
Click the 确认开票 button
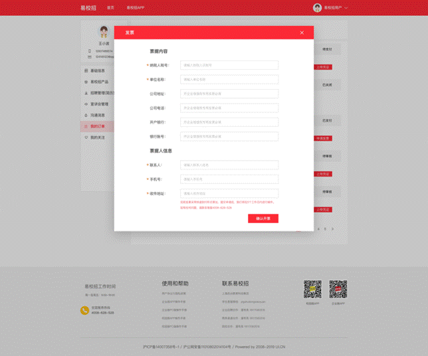click(263, 219)
